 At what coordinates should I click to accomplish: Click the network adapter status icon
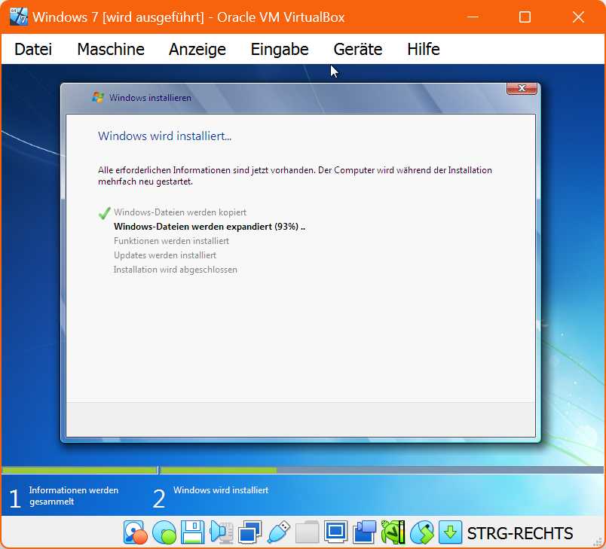[x=249, y=532]
